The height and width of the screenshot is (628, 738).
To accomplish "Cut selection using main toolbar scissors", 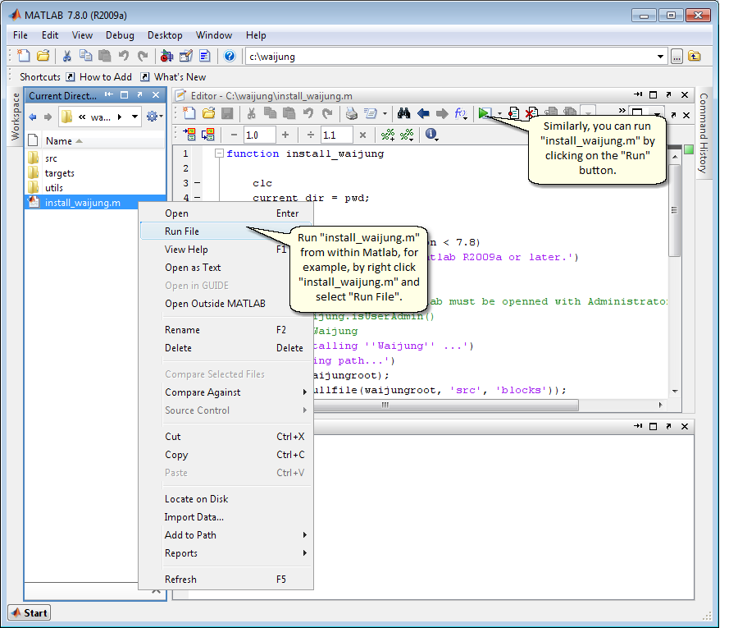I will coord(67,56).
